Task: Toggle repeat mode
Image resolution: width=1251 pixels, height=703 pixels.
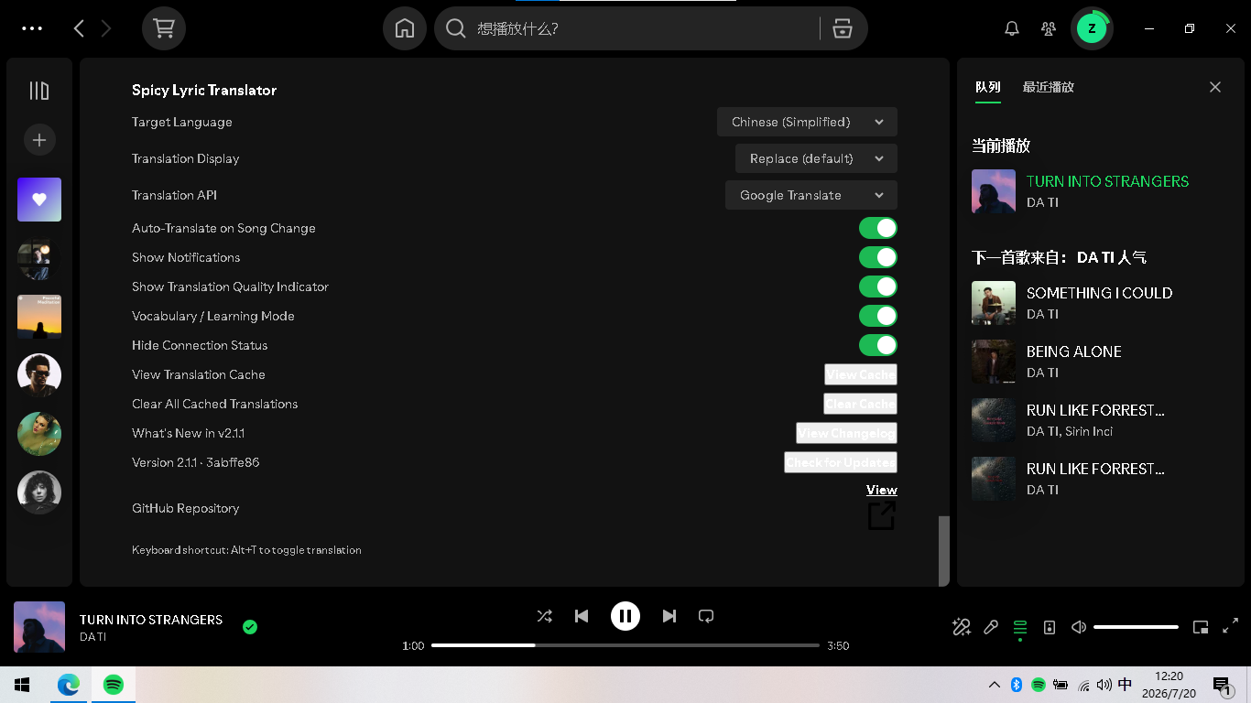Action: pos(706,616)
